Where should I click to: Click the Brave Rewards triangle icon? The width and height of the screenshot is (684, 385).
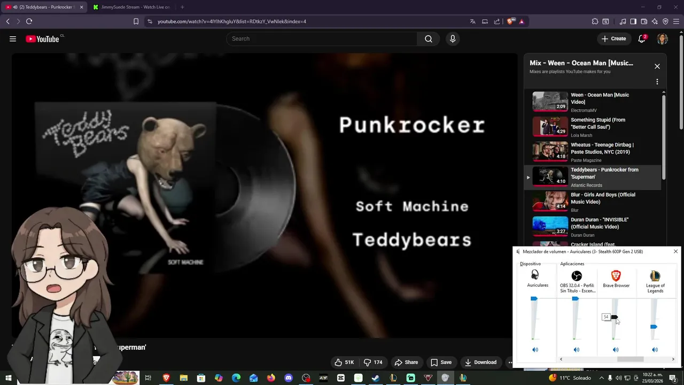click(x=522, y=21)
